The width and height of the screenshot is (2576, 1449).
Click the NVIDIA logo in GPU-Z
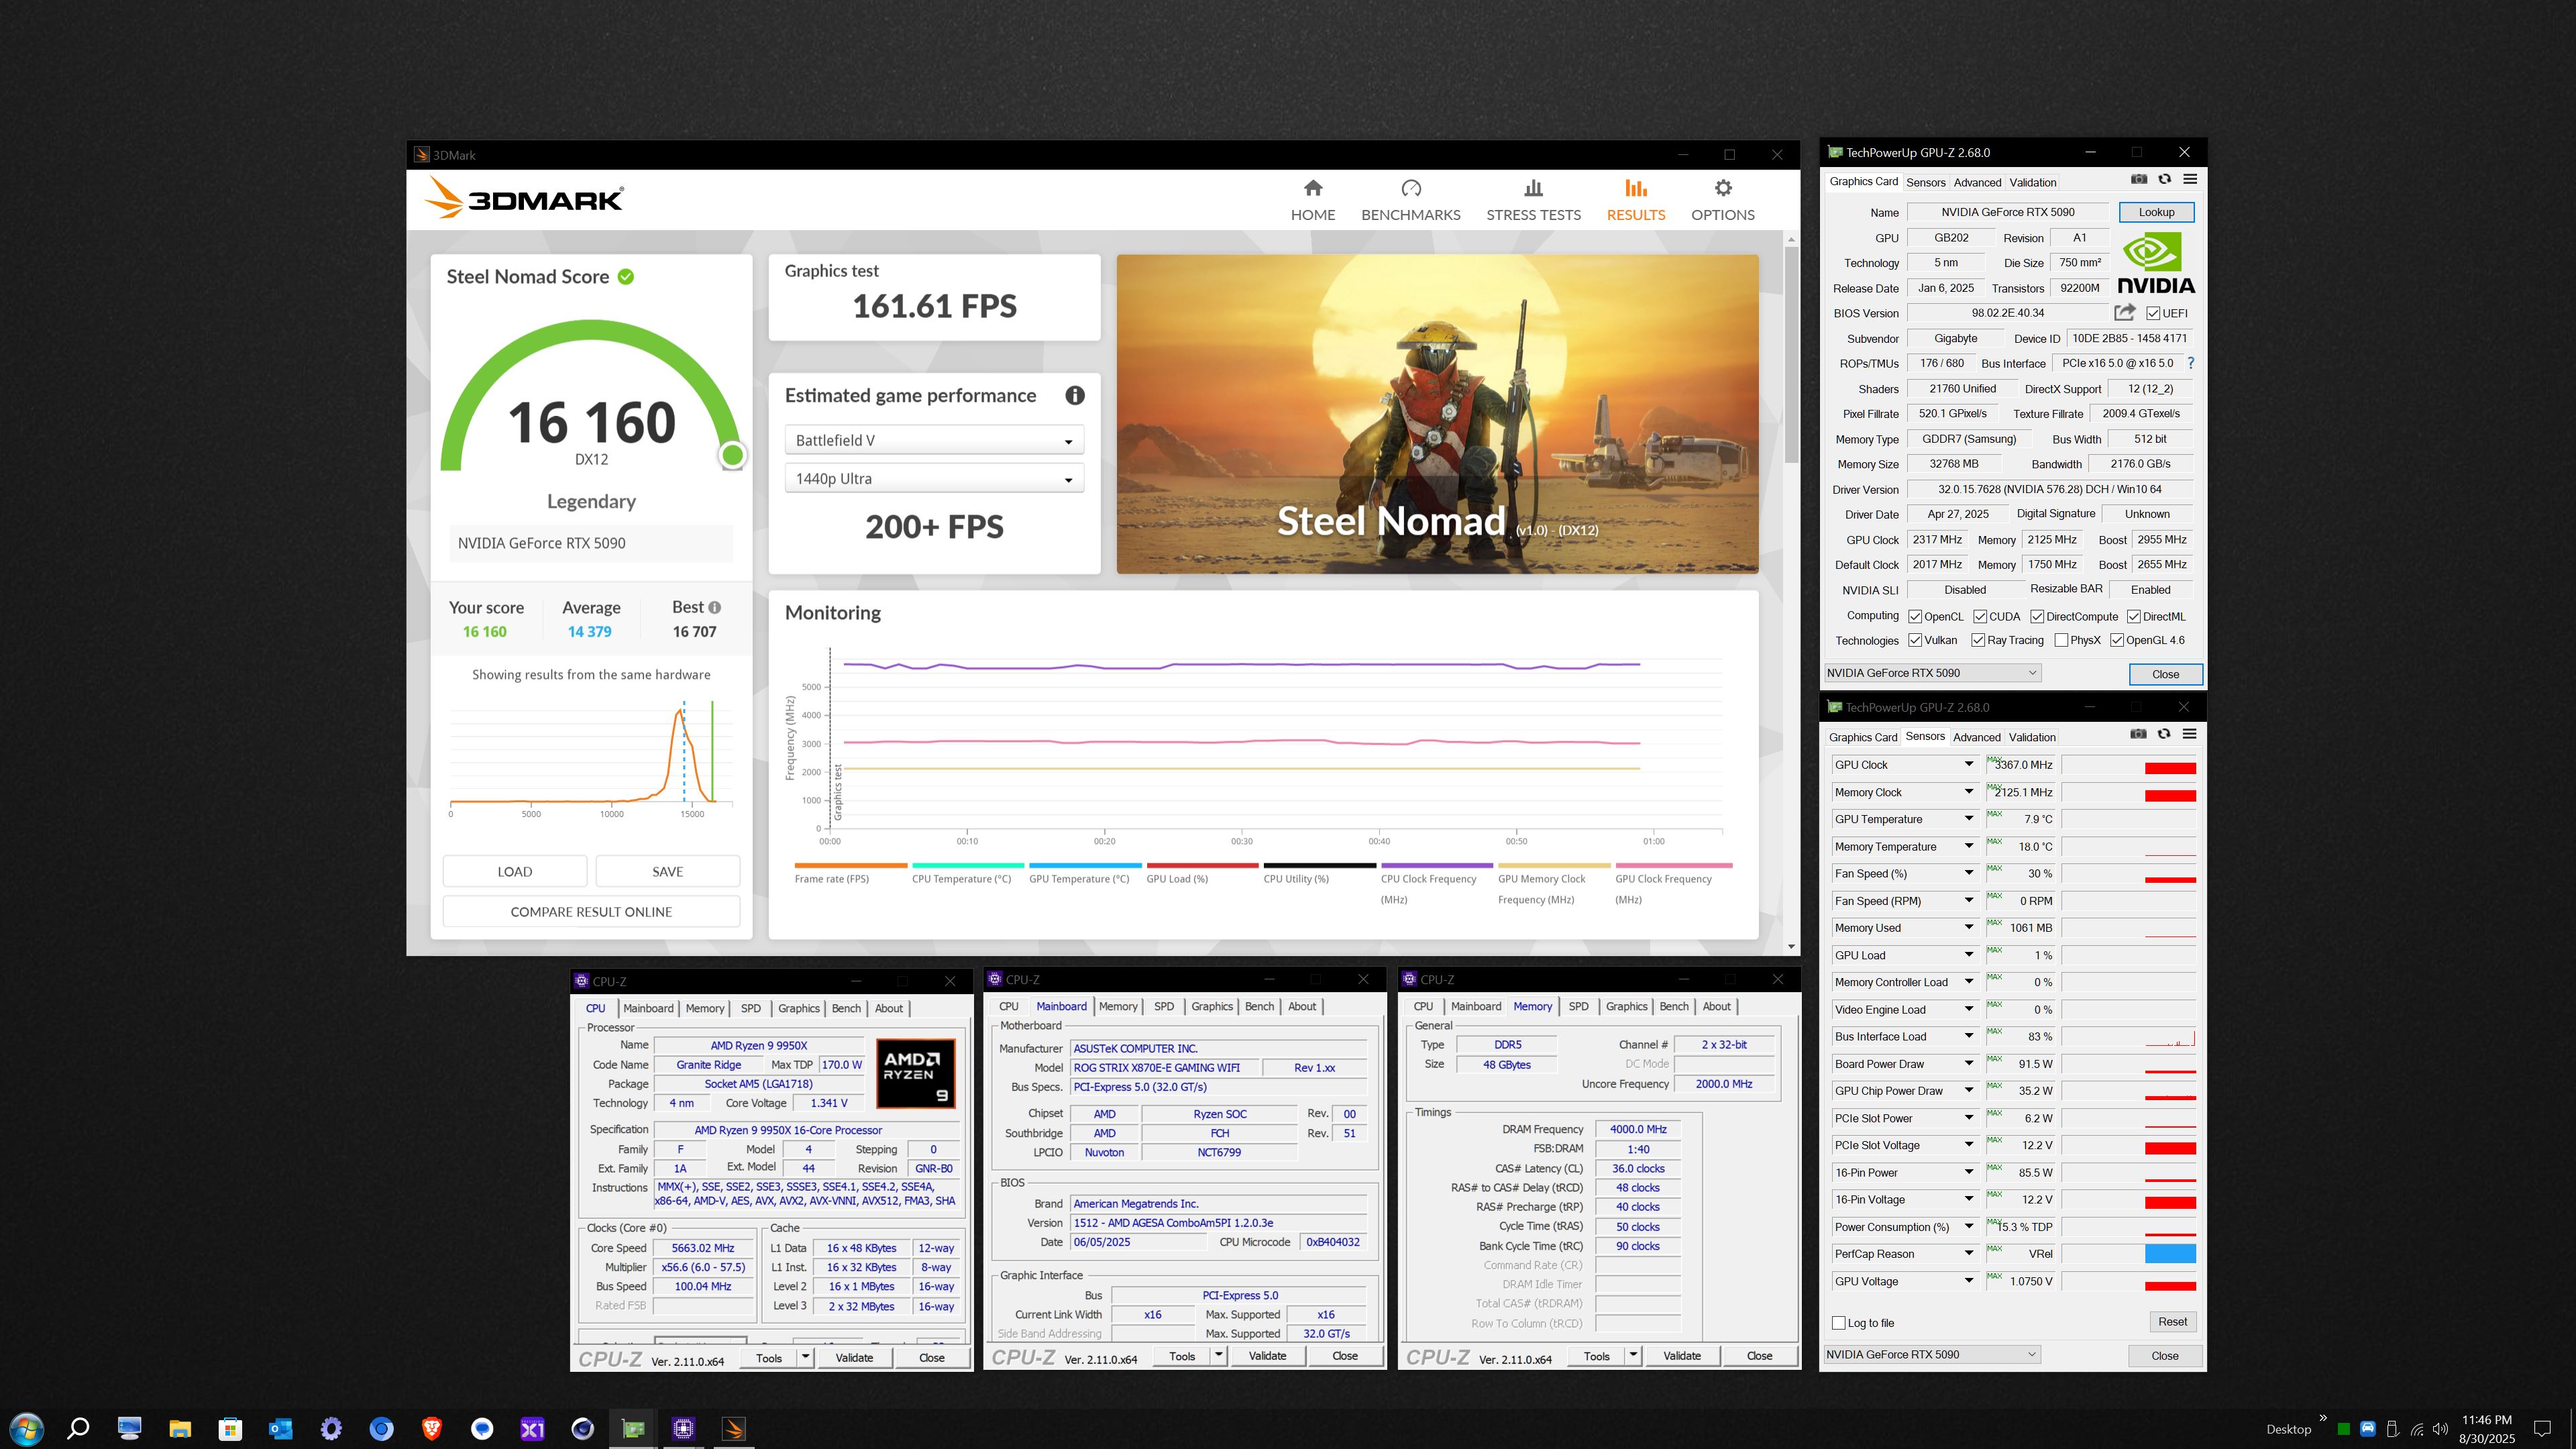2156,264
